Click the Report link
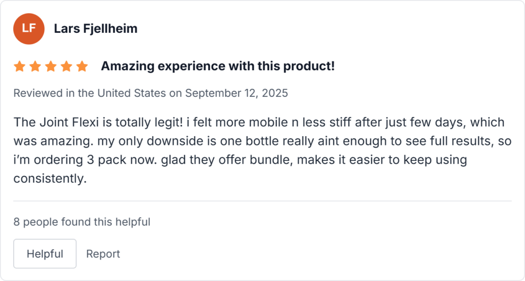 (103, 254)
